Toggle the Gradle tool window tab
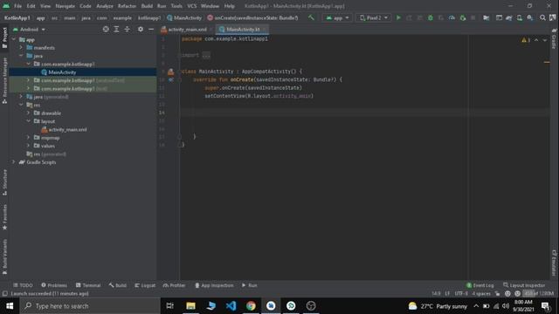Screen dimensions: 559x314 tap(554, 38)
